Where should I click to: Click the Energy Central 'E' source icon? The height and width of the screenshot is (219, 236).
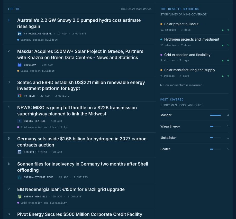pos(20,121)
